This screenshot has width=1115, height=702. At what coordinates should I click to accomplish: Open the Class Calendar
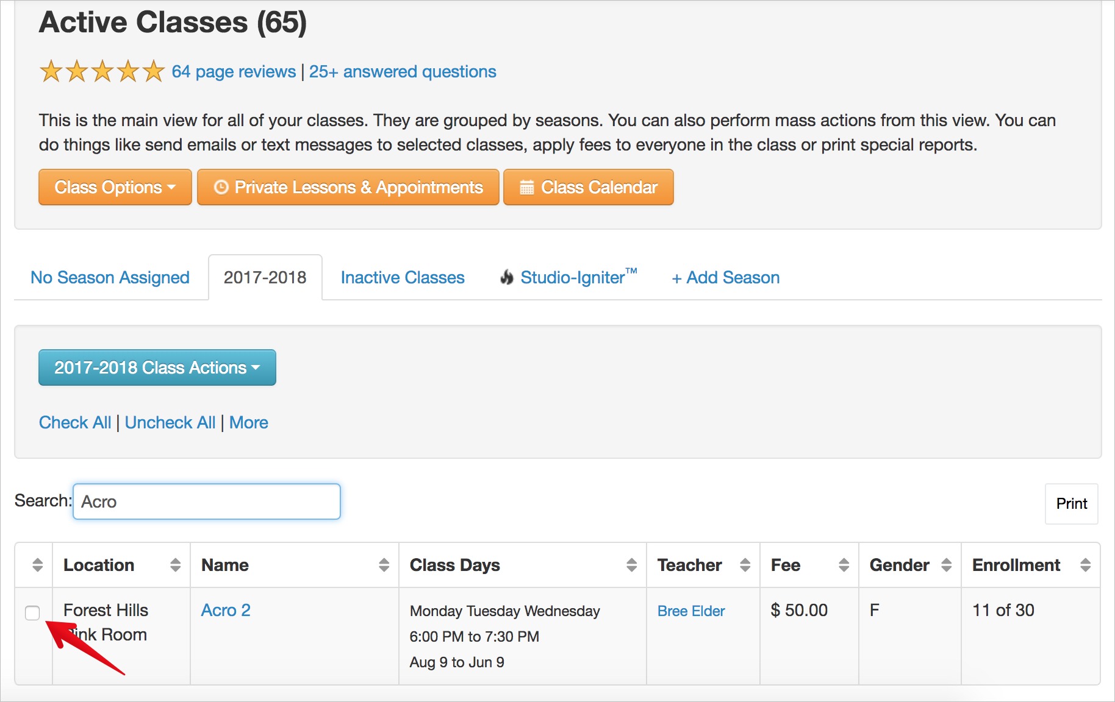coord(589,187)
